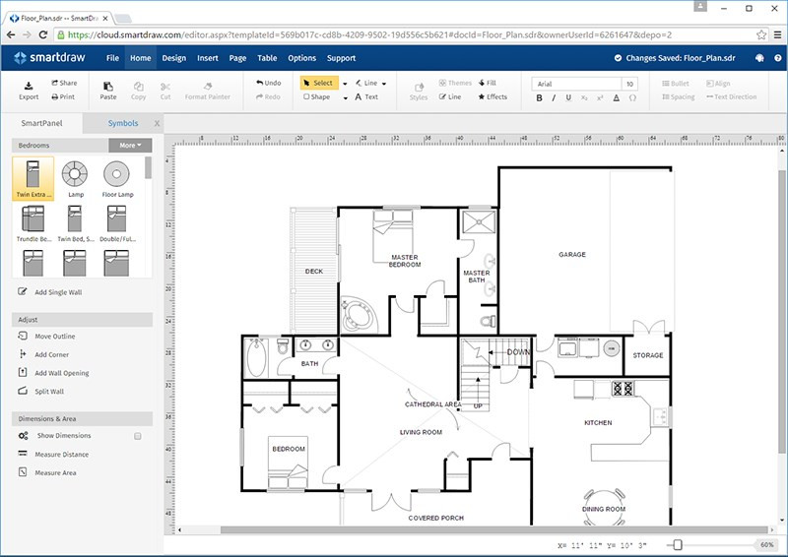This screenshot has width=788, height=557.
Task: Click the font size field
Action: [629, 84]
